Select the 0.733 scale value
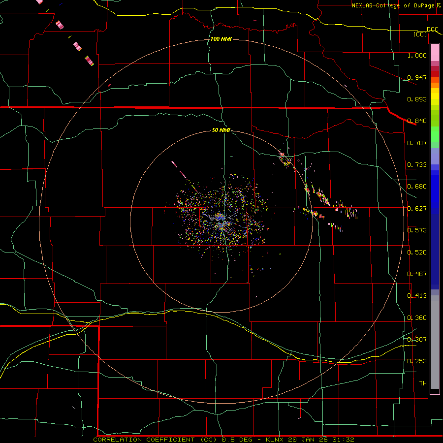The image size is (443, 443). [417, 164]
